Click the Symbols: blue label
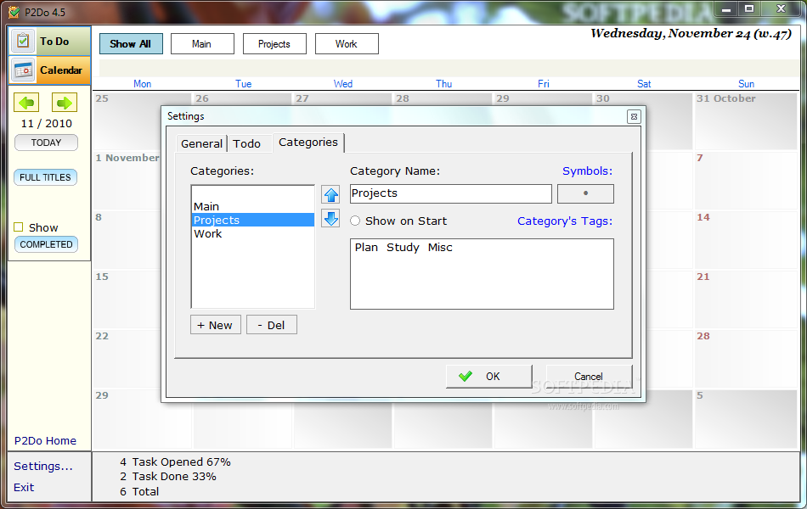The width and height of the screenshot is (807, 509). (587, 171)
